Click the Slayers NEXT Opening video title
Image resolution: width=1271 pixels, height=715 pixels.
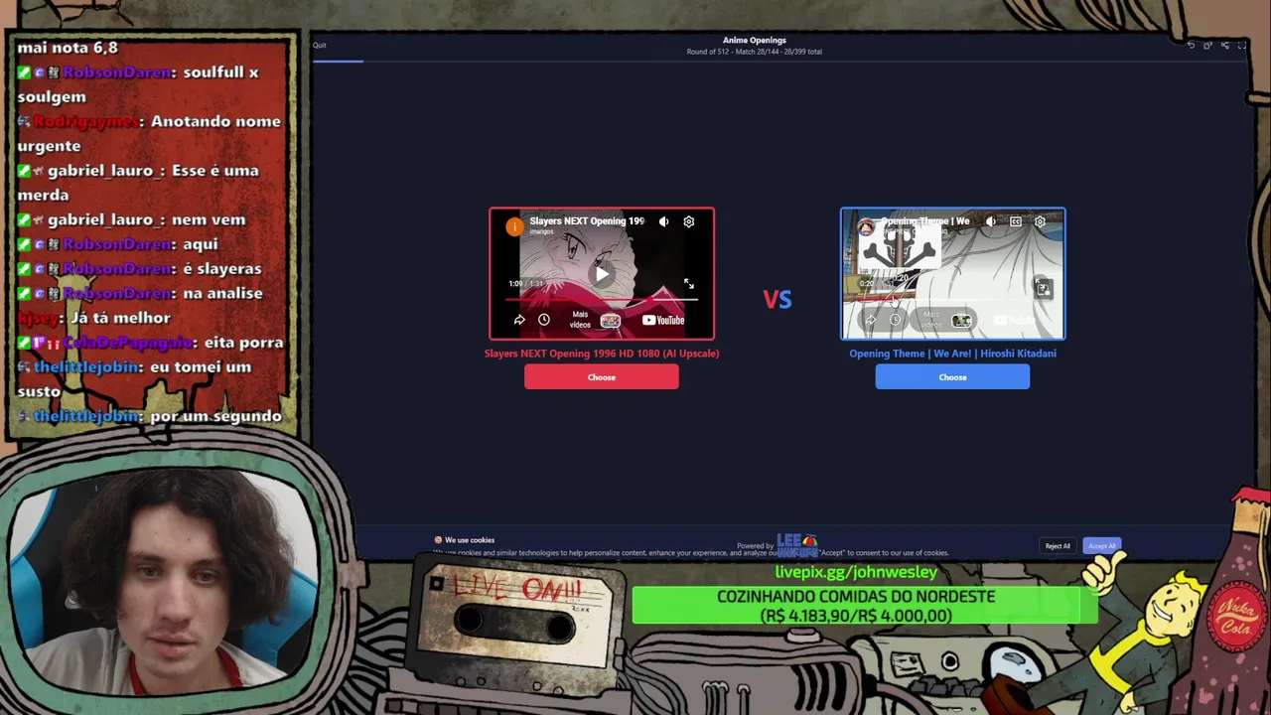pyautogui.click(x=587, y=220)
